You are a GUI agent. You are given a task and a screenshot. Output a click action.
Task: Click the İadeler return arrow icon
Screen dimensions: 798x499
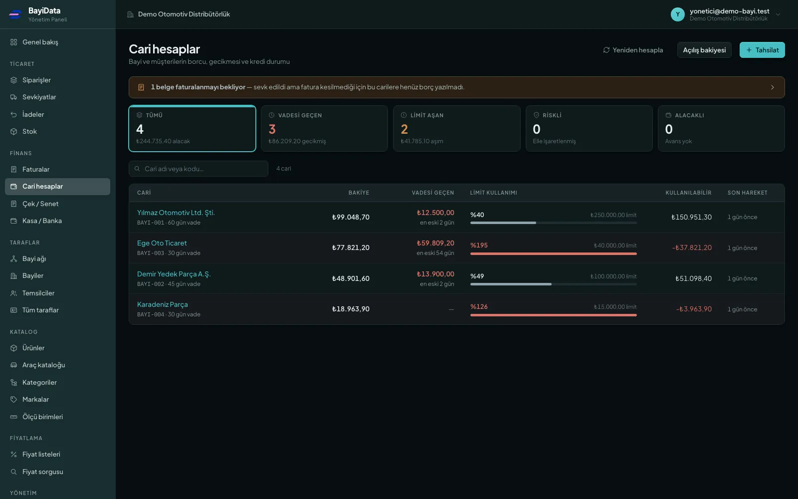point(13,114)
